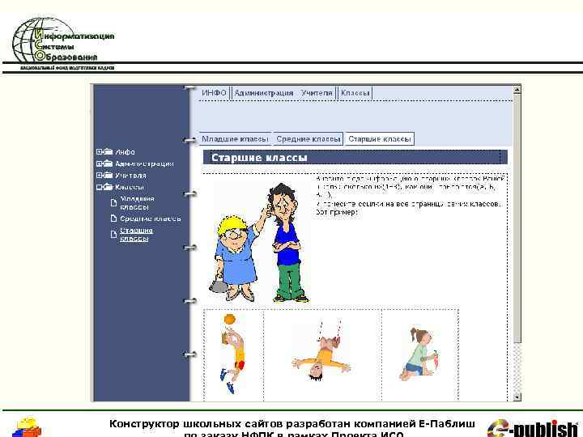Open the underlined Старшие классы sidebar link
Image resolution: width=583 pixels, height=437 pixels.
[136, 235]
